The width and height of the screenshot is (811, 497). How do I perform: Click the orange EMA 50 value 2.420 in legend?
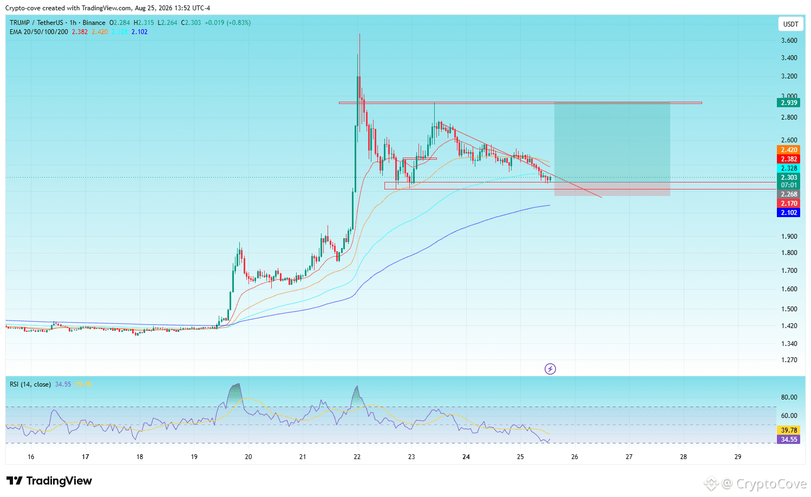[100, 32]
